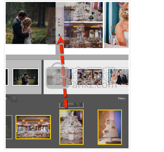Select the bride portrait photo on the album page

tap(116, 25)
